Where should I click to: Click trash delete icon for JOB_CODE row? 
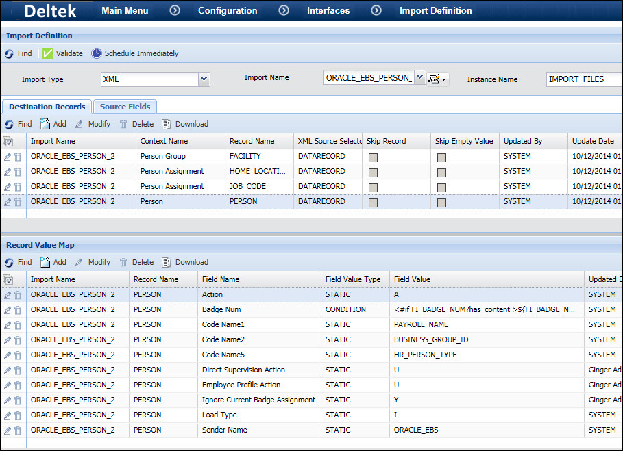[x=18, y=187]
